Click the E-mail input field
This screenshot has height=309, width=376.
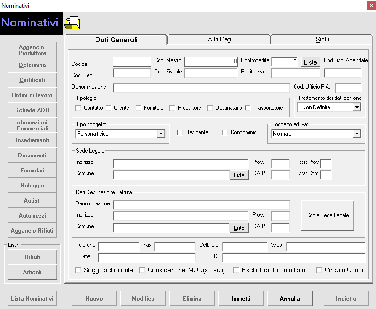click(147, 258)
